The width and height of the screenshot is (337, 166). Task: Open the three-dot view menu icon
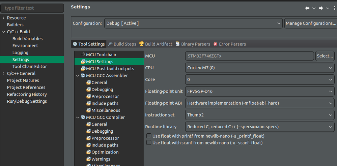[334, 8]
